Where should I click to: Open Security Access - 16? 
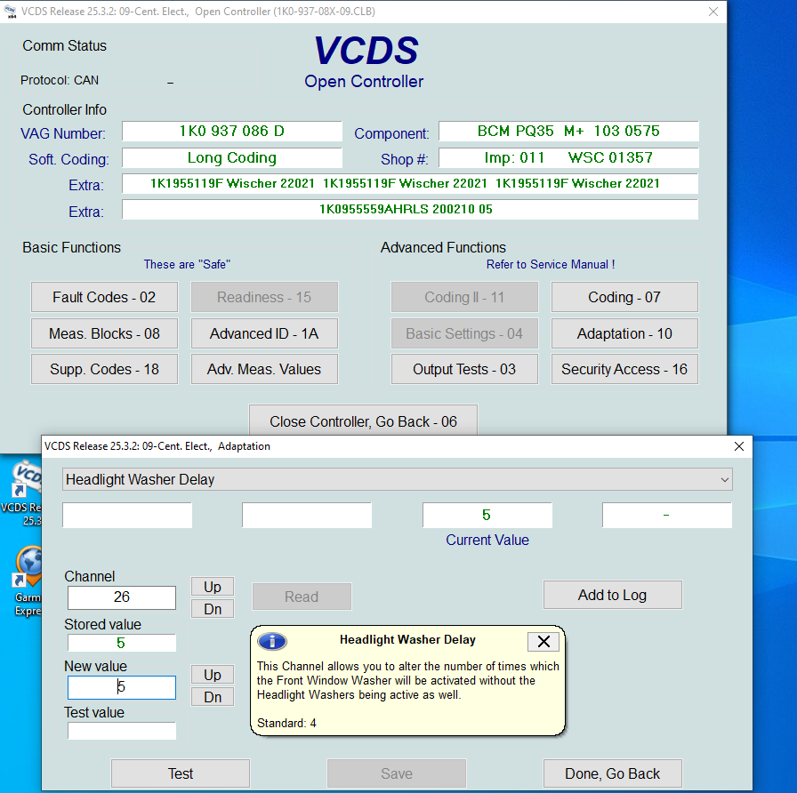point(624,369)
